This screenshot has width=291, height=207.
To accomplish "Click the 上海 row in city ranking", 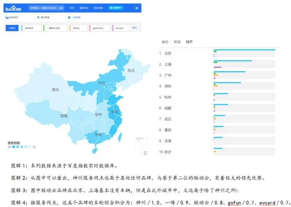I will [217, 64].
